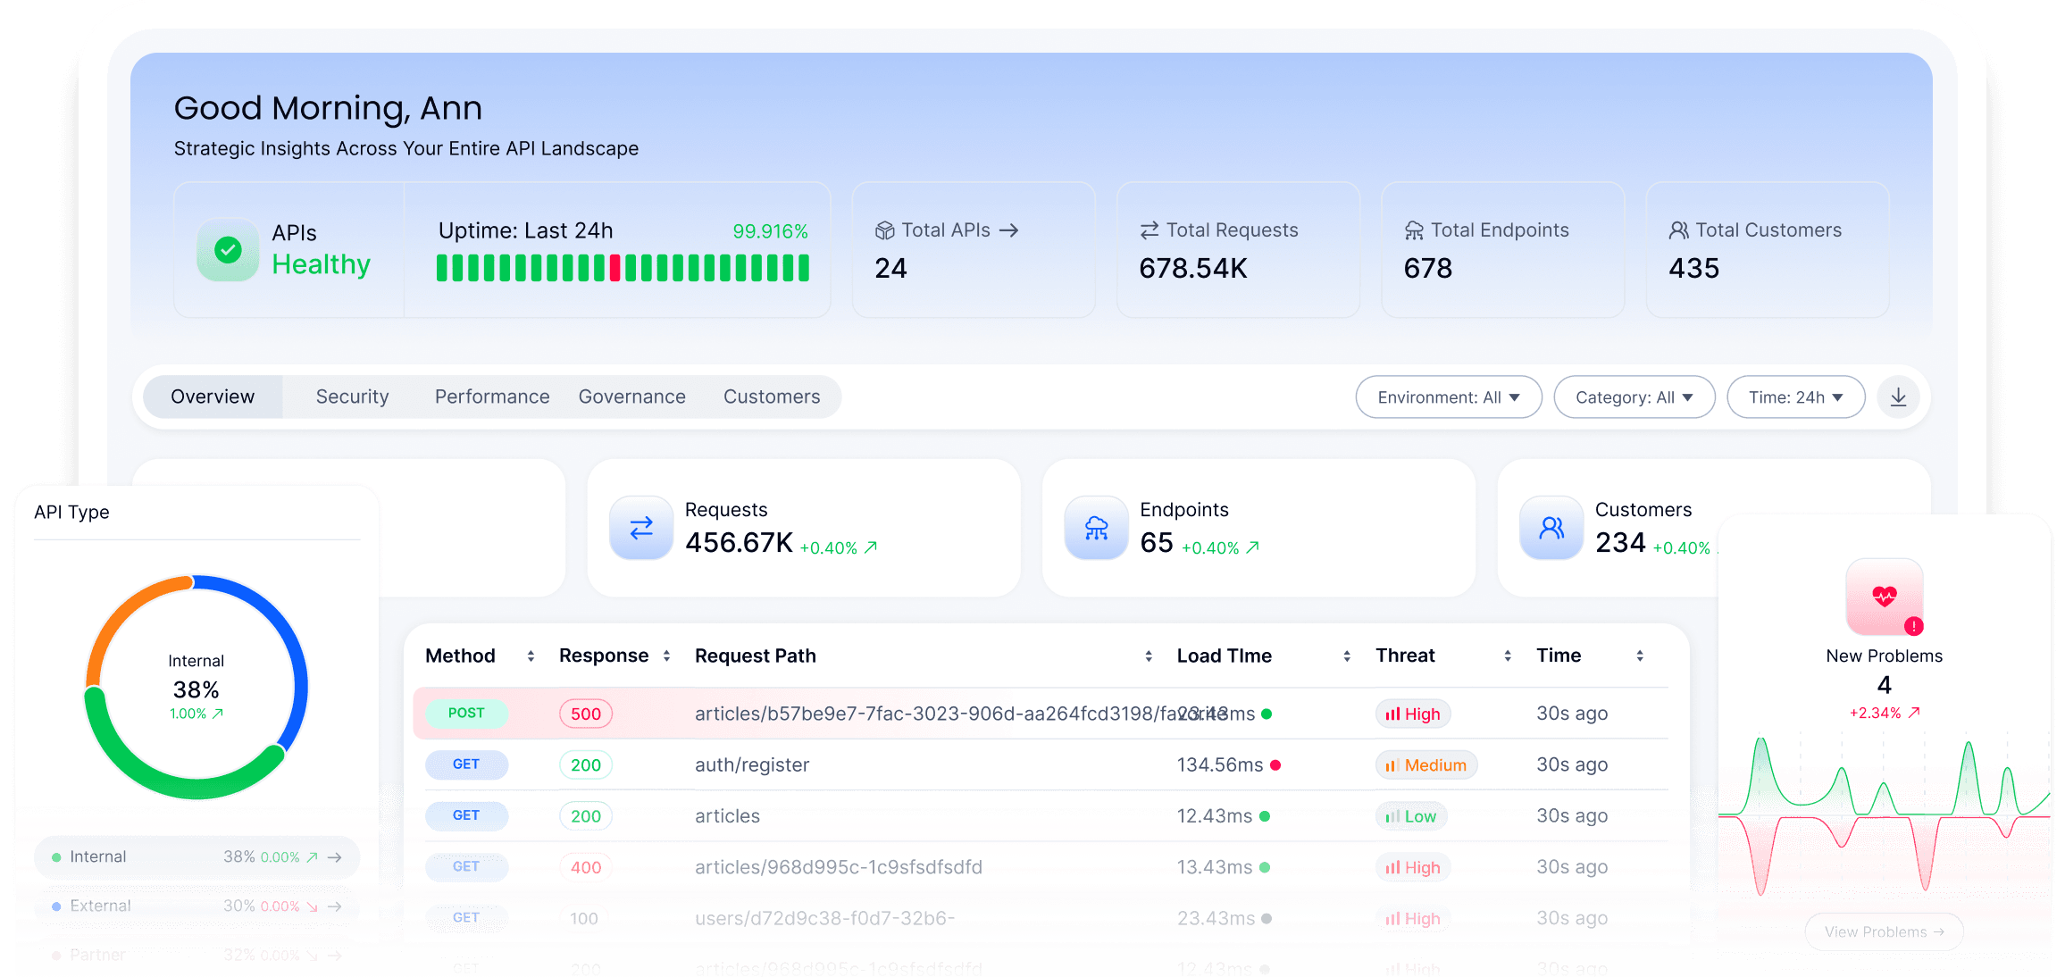Viewport: 2065px width, 977px height.
Task: Switch to the Governance tab
Action: tap(632, 397)
